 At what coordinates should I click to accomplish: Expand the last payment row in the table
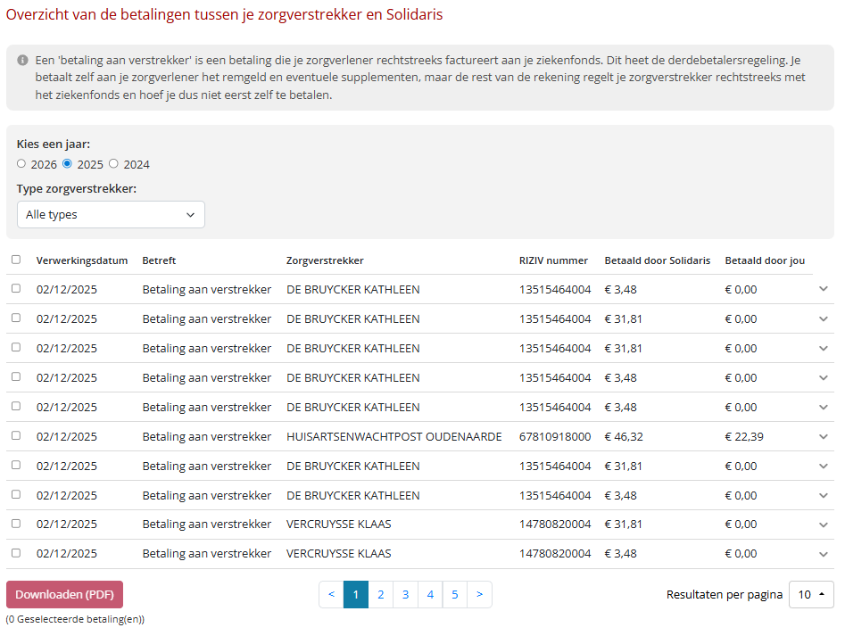pyautogui.click(x=823, y=554)
